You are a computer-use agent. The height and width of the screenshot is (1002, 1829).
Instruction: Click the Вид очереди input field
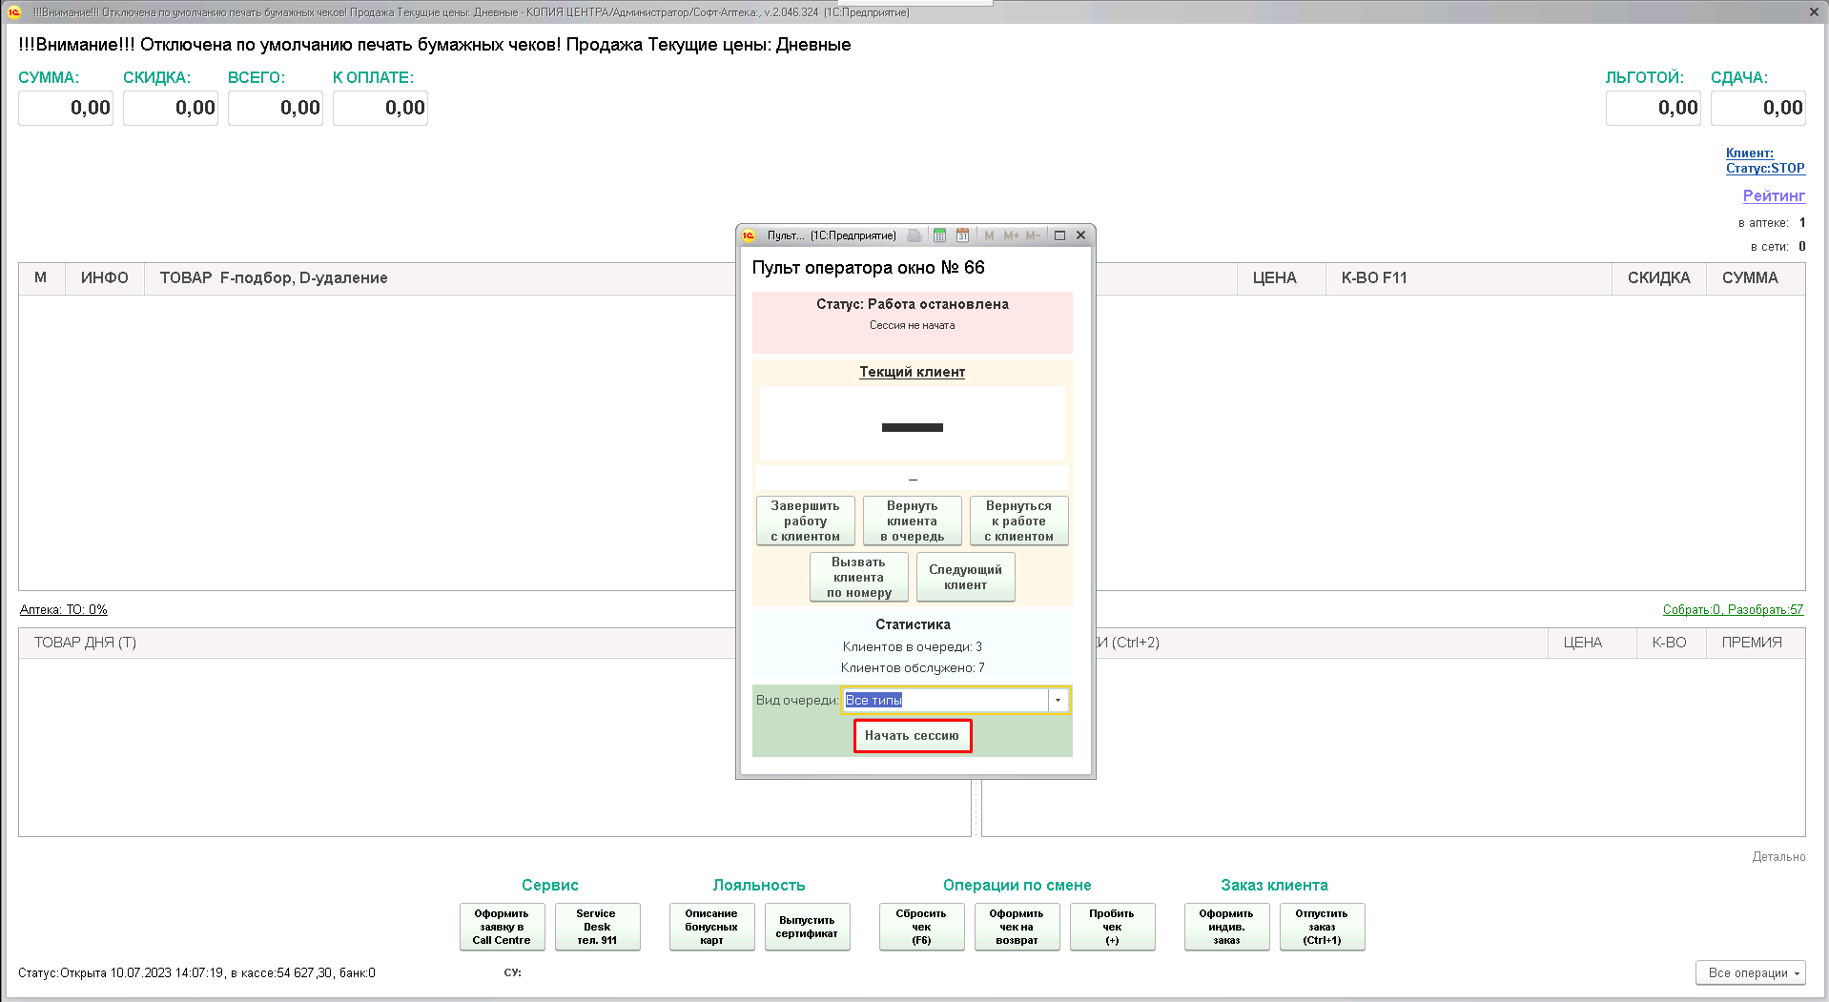944,701
